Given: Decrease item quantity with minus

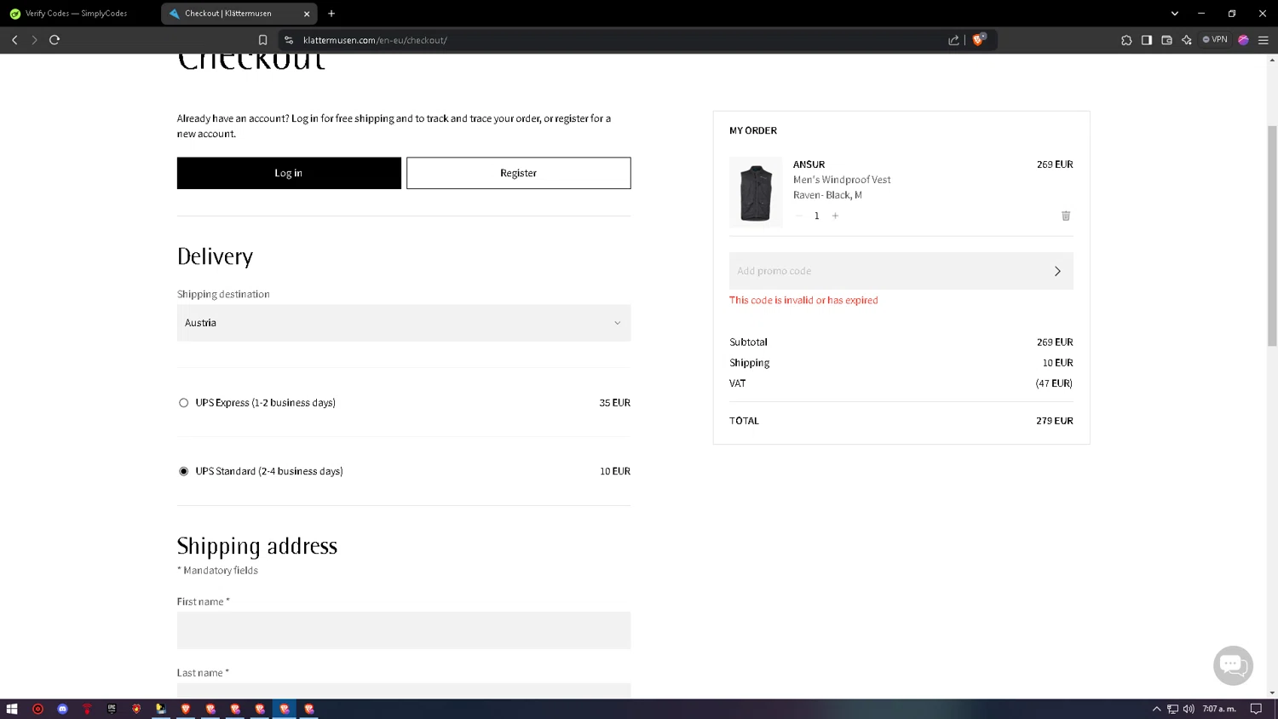Looking at the screenshot, I should 799,216.
